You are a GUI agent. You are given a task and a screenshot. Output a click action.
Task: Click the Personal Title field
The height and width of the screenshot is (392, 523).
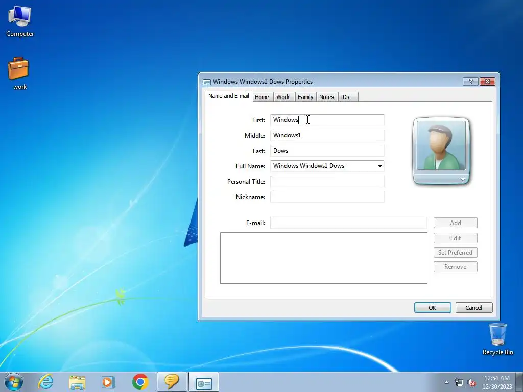[327, 181]
